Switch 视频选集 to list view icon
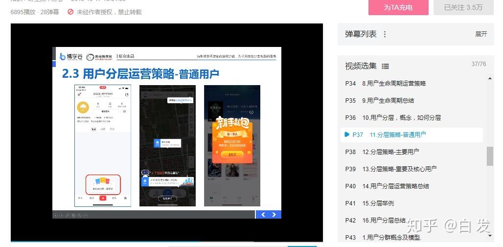This screenshot has height=247, width=503. click(x=385, y=67)
